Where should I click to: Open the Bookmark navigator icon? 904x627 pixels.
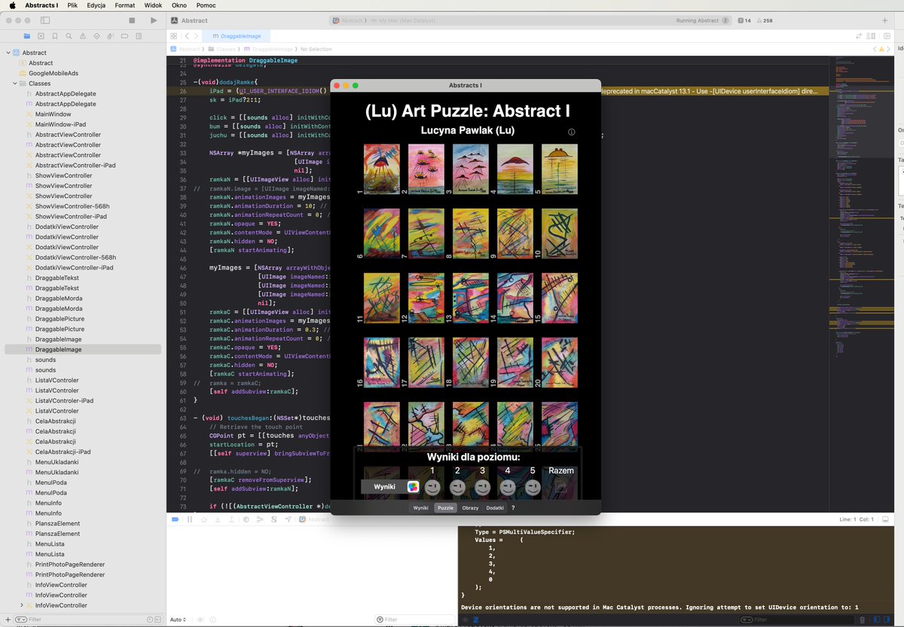(x=54, y=35)
